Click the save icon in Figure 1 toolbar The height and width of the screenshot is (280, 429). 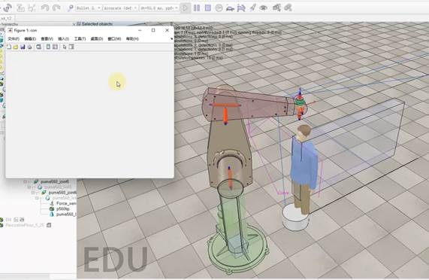23,47
